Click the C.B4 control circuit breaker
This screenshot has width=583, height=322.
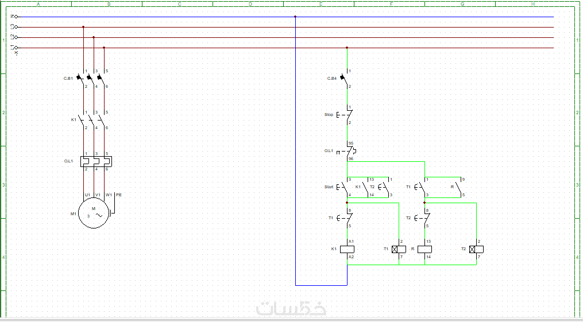(345, 79)
